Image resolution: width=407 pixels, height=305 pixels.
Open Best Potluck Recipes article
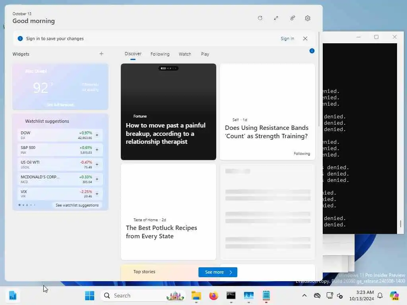coord(169,212)
